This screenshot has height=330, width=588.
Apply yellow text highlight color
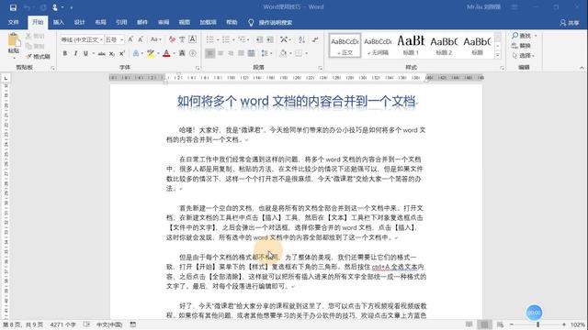coord(151,53)
